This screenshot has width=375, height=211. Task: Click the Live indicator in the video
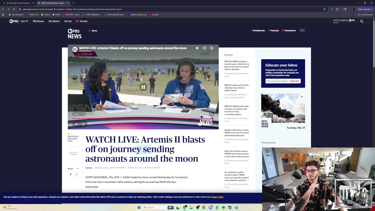tap(79, 114)
